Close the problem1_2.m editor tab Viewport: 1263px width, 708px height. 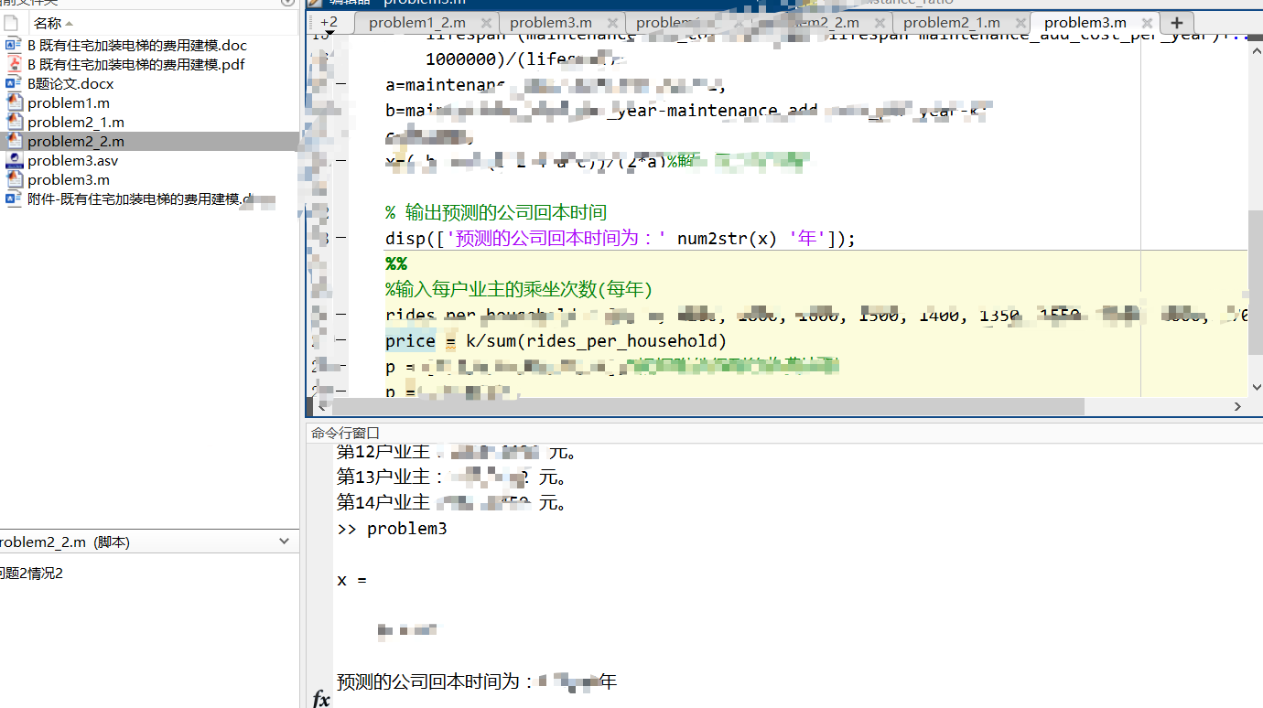(485, 23)
